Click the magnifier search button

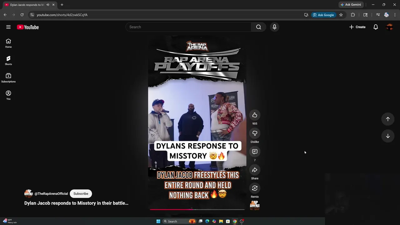[258, 27]
